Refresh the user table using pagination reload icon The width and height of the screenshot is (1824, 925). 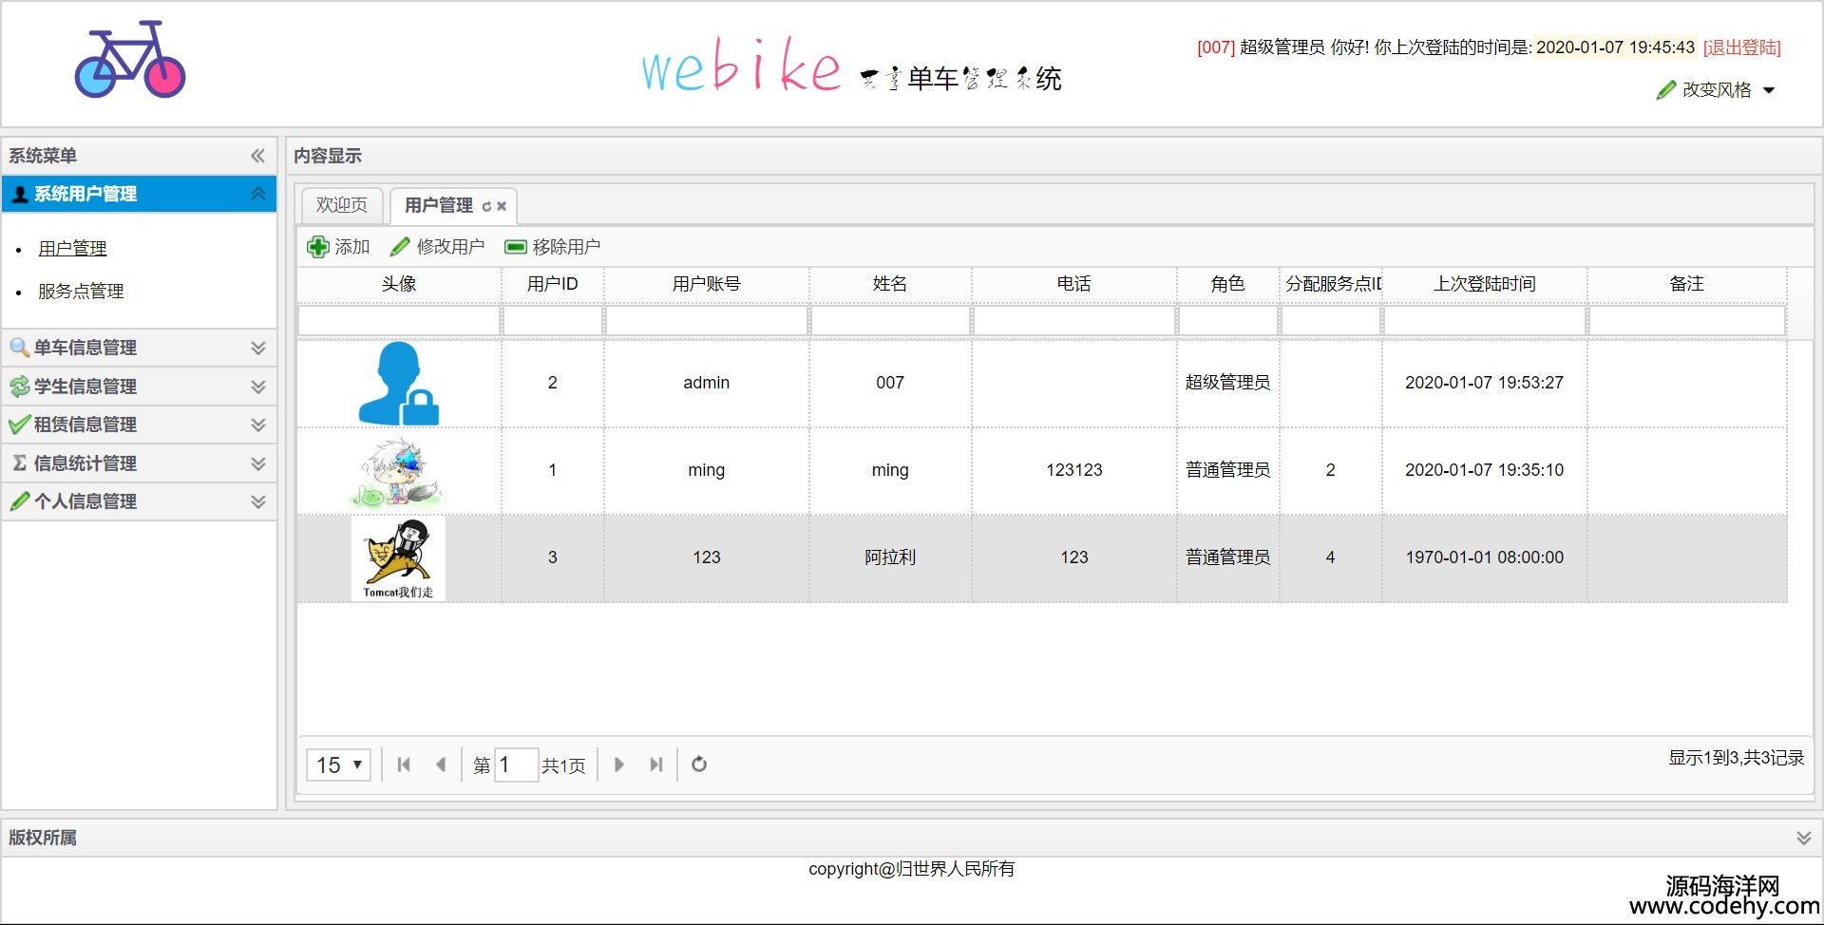click(x=699, y=765)
